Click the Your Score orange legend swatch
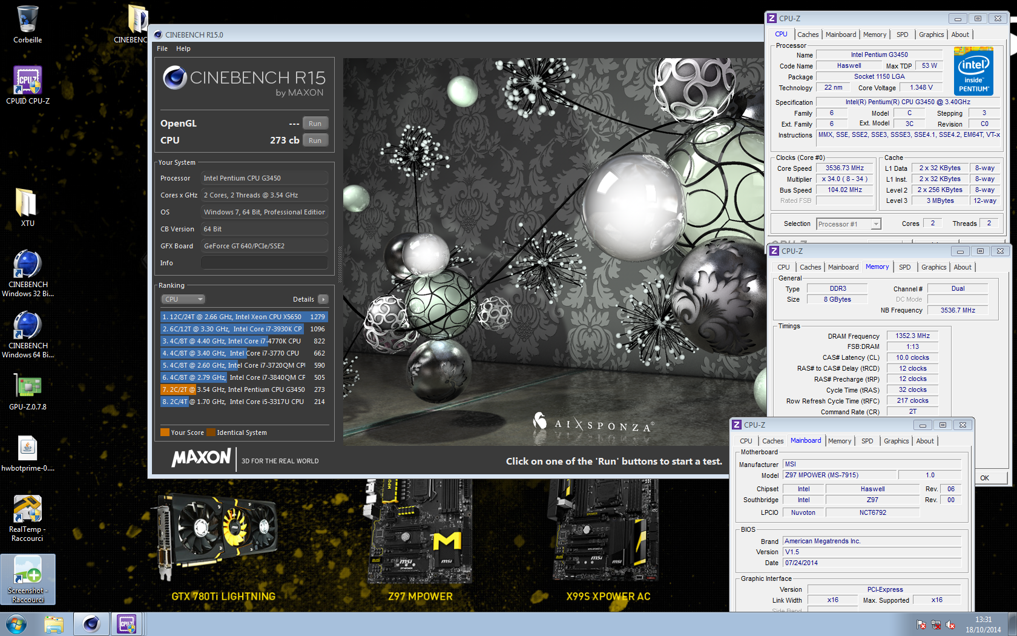1017x636 pixels. click(x=165, y=432)
